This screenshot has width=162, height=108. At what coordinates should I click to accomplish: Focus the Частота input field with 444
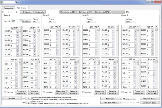pos(15,21)
